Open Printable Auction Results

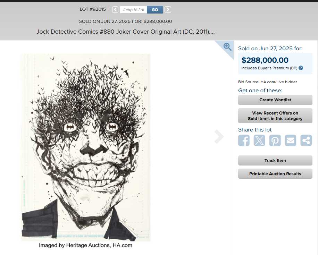coord(275,174)
